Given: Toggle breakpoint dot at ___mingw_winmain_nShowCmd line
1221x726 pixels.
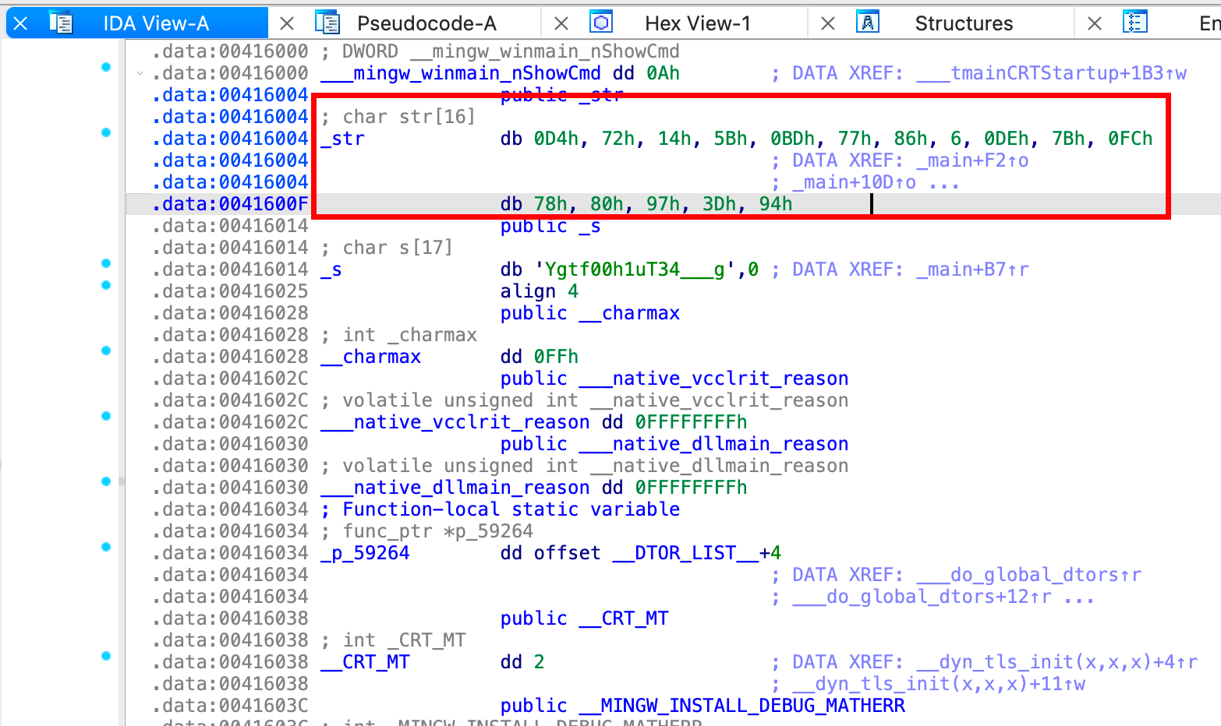Looking at the screenshot, I should point(106,67).
